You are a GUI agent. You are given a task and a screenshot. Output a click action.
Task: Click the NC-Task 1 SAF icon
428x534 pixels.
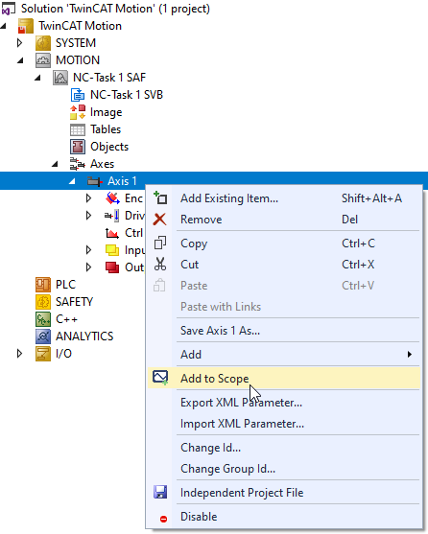coord(60,78)
